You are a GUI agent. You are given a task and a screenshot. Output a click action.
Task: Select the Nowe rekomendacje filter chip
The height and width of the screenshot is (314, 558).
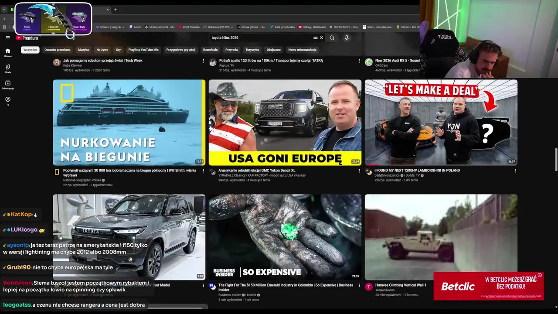302,50
